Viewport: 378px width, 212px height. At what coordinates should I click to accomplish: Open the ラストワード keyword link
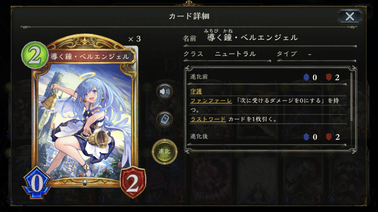click(x=208, y=119)
